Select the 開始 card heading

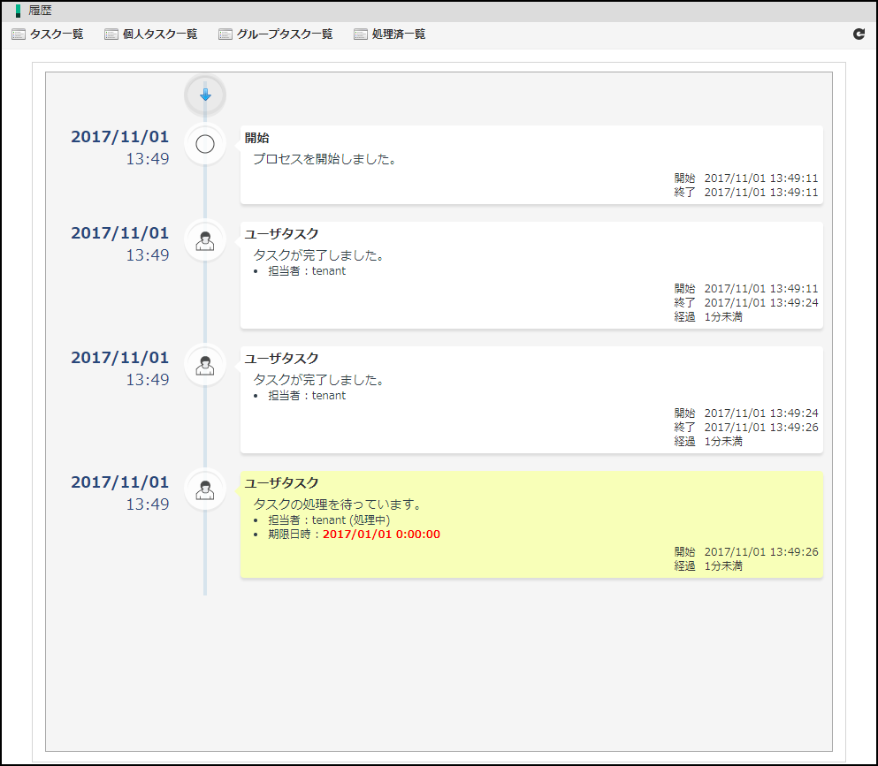tap(257, 138)
